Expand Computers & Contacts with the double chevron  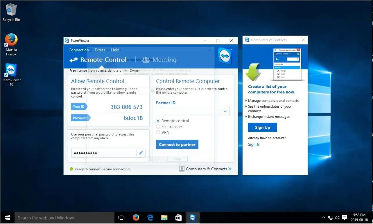click(230, 169)
